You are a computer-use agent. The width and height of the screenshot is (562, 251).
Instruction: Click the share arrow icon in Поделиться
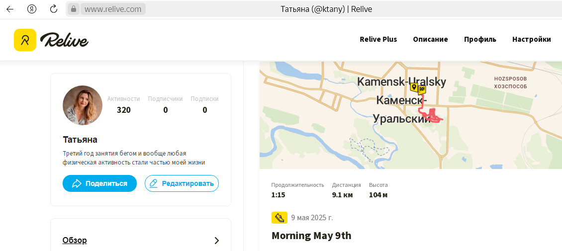coord(77,184)
